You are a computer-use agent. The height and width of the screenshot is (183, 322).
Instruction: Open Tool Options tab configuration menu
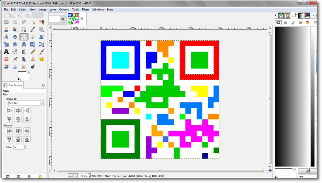tap(44, 85)
